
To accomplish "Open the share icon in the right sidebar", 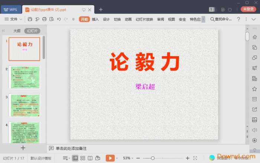I will pos(254,109).
